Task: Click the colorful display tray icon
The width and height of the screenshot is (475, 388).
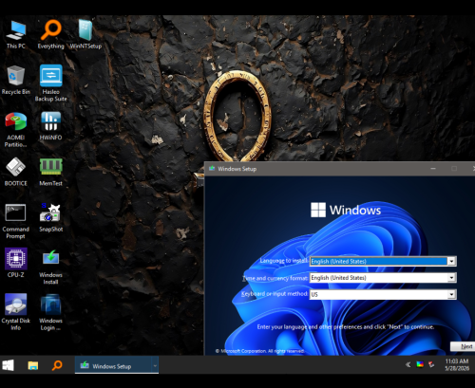Action: click(420, 364)
